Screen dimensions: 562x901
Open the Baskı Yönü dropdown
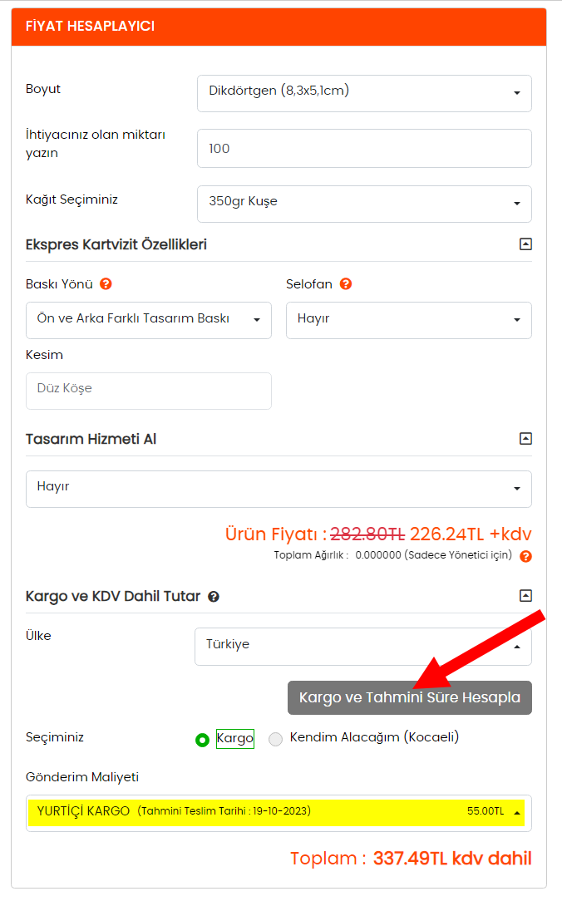click(149, 320)
